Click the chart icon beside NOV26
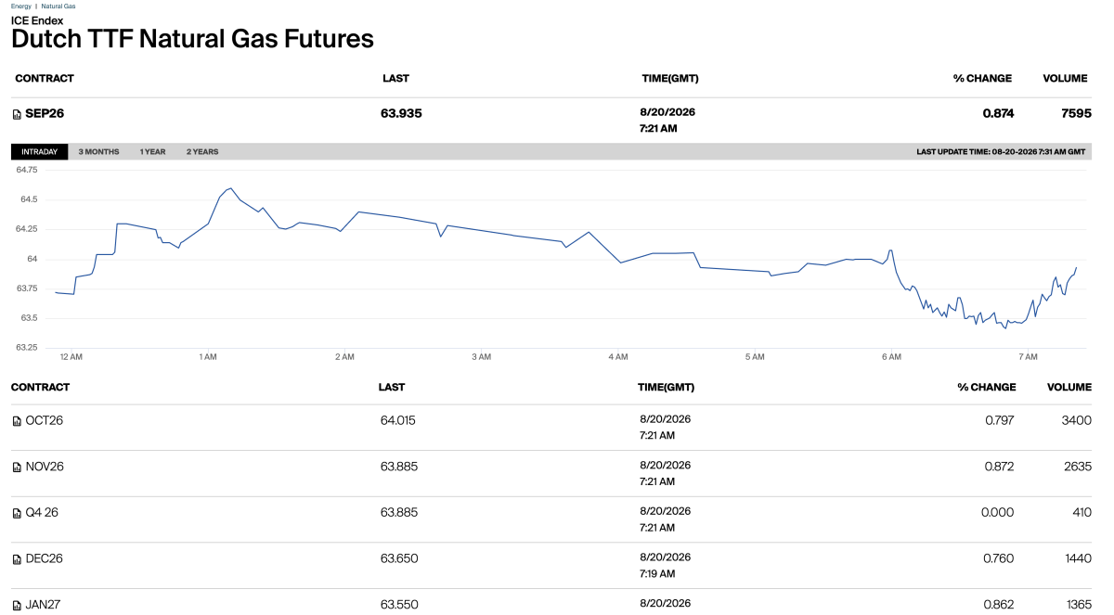This screenshot has width=1114, height=615. click(x=17, y=468)
